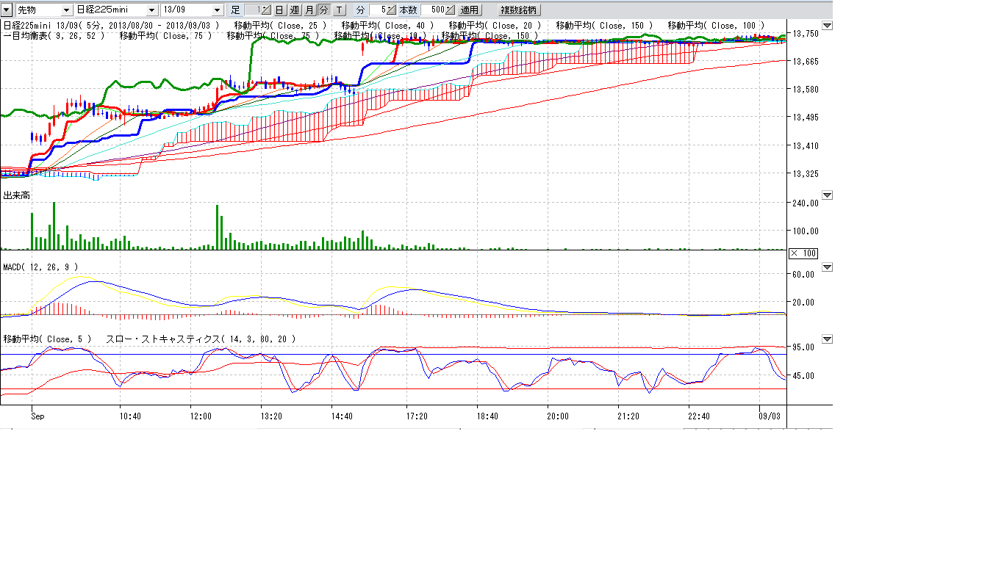Image resolution: width=1004 pixels, height=564 pixels.
Task: Select the 分 (minute) timeframe button
Action: click(x=323, y=10)
